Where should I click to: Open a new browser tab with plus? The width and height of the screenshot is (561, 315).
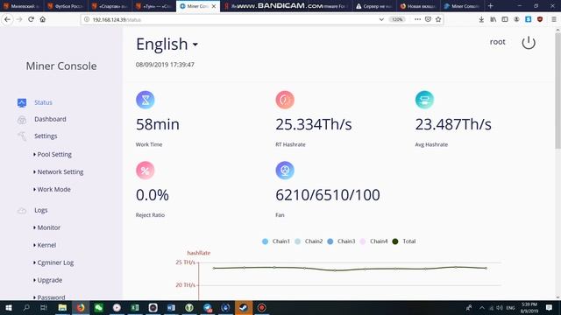point(491,6)
